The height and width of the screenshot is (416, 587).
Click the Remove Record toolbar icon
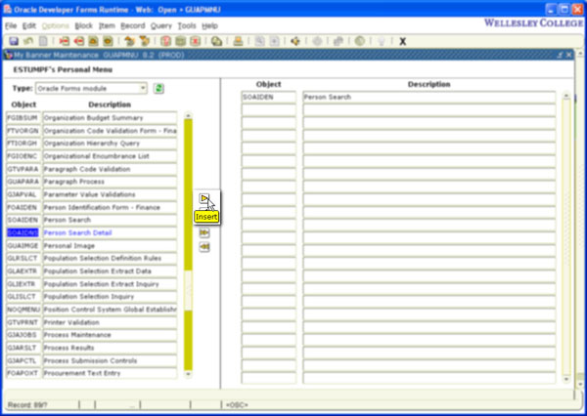click(78, 41)
